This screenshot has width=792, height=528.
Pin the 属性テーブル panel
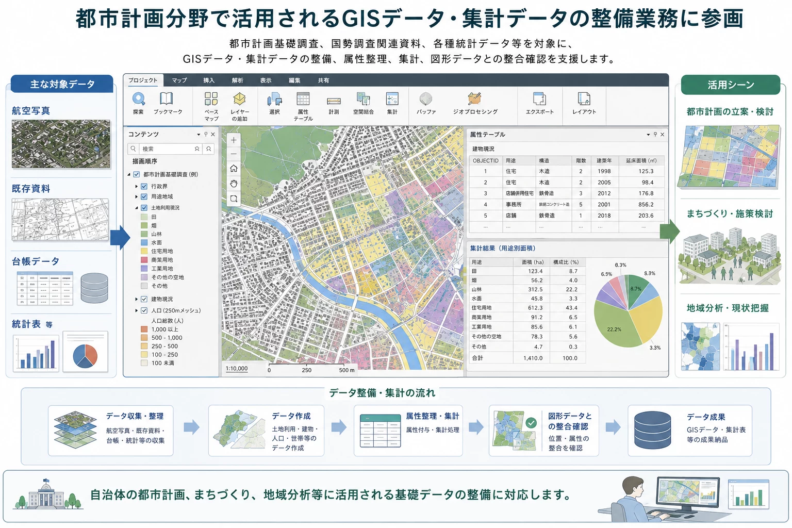[x=655, y=134]
